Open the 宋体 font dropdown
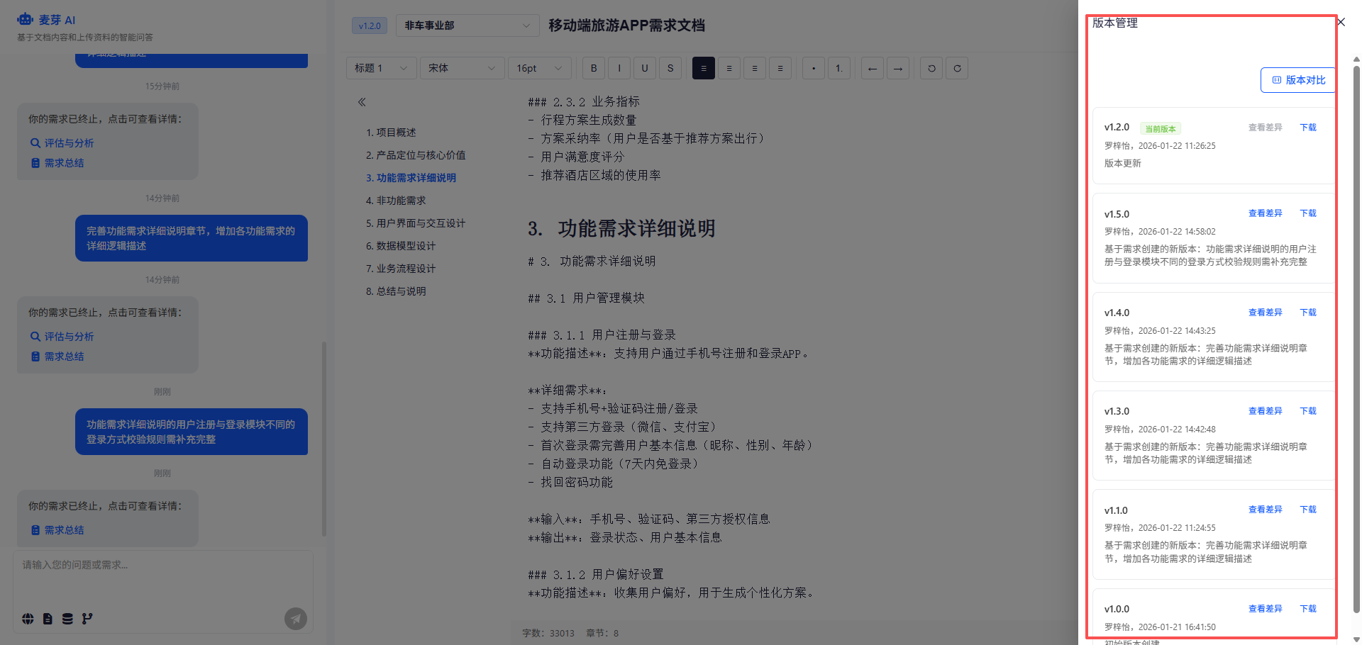Image resolution: width=1362 pixels, height=645 pixels. [462, 68]
